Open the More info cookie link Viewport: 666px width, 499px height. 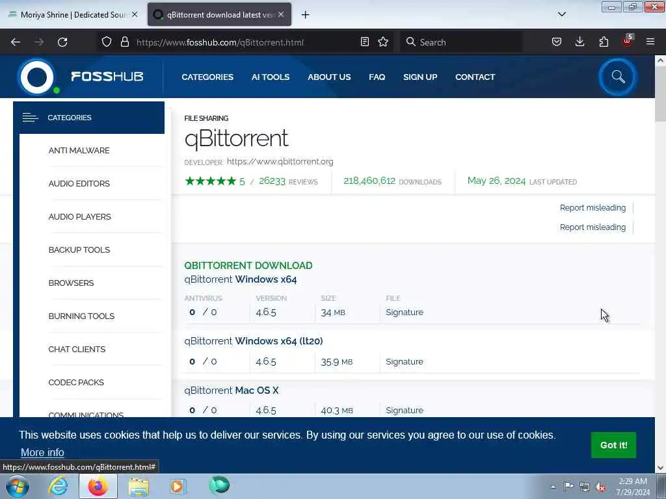point(42,452)
